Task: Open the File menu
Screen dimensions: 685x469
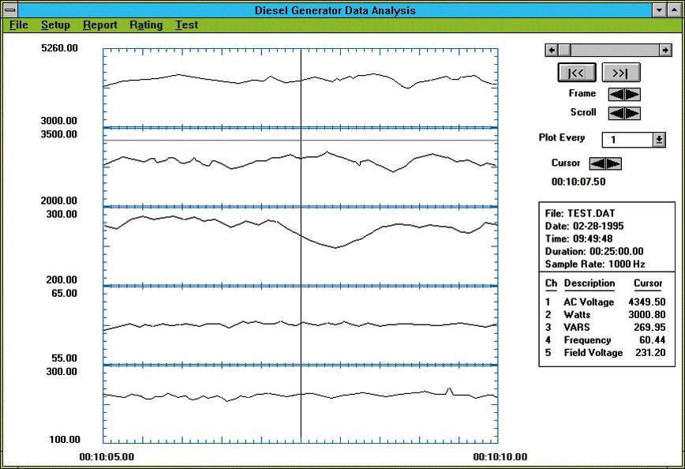Action: pos(18,24)
